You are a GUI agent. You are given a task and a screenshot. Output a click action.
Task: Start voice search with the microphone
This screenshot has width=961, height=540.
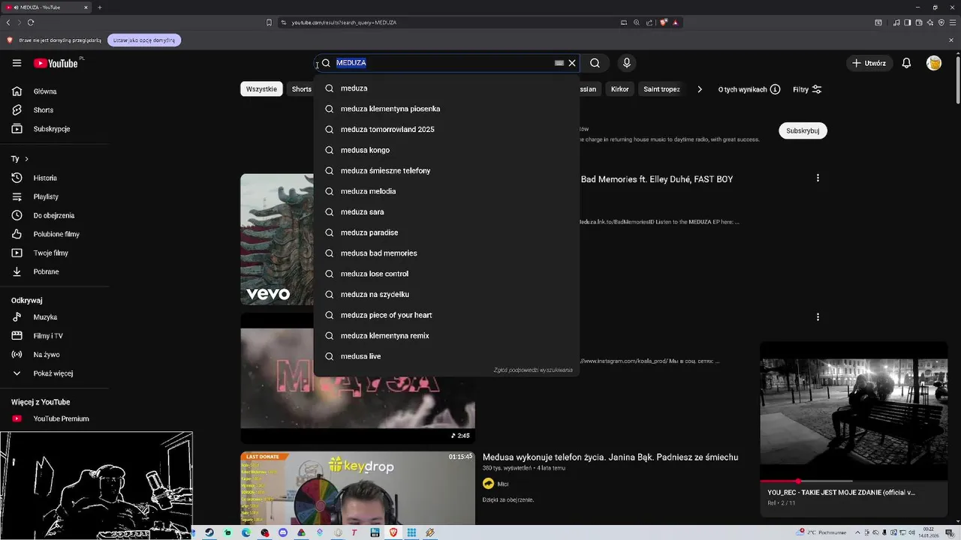[x=627, y=63]
